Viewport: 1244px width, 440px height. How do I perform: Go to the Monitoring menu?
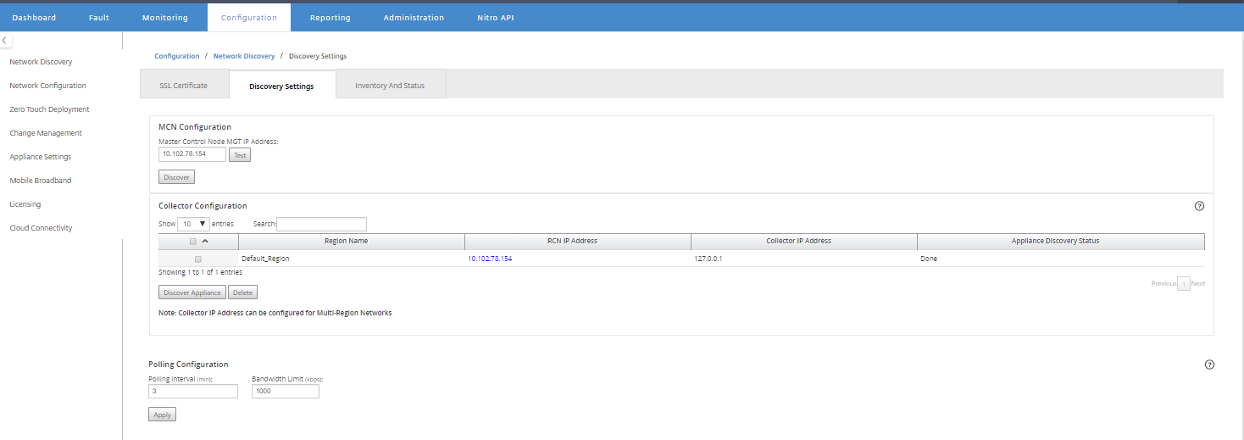pyautogui.click(x=165, y=18)
